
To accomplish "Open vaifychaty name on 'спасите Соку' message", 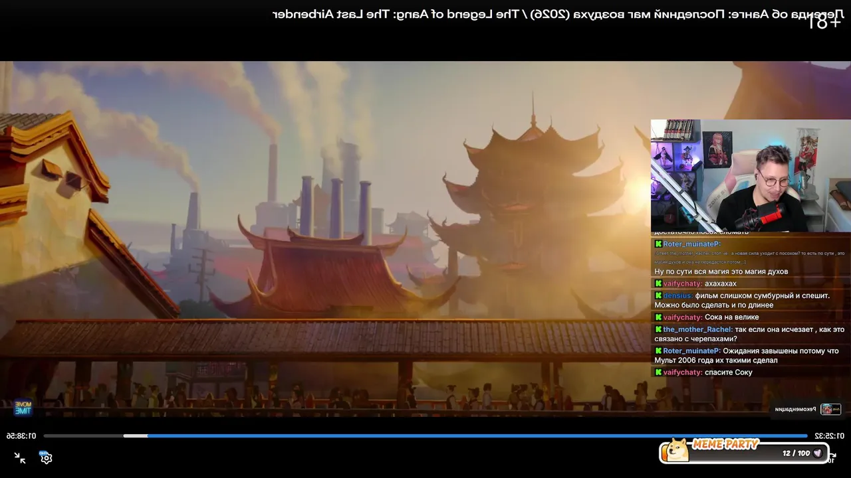I will click(683, 372).
